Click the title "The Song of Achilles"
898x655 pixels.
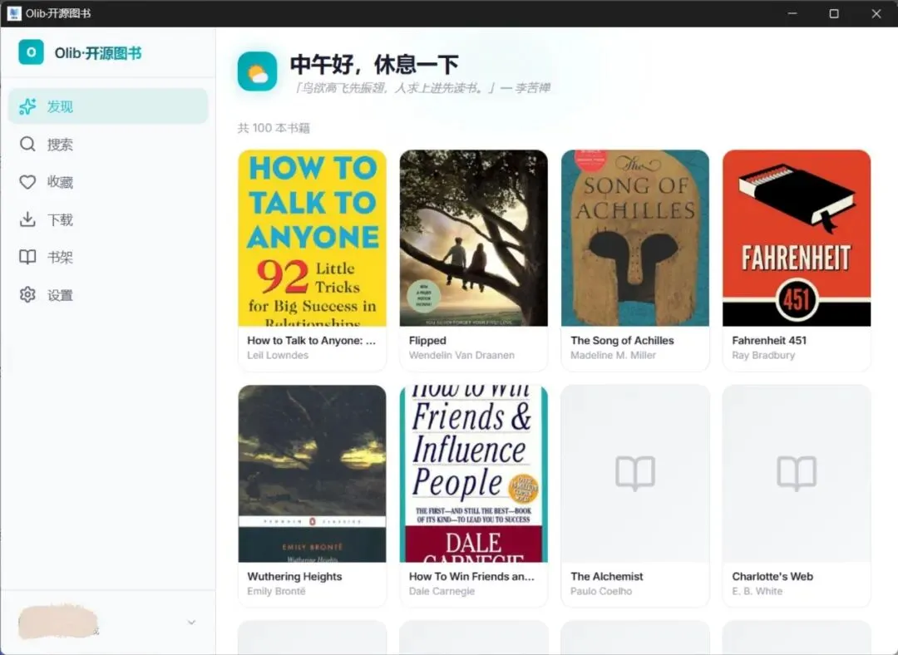pyautogui.click(x=622, y=341)
